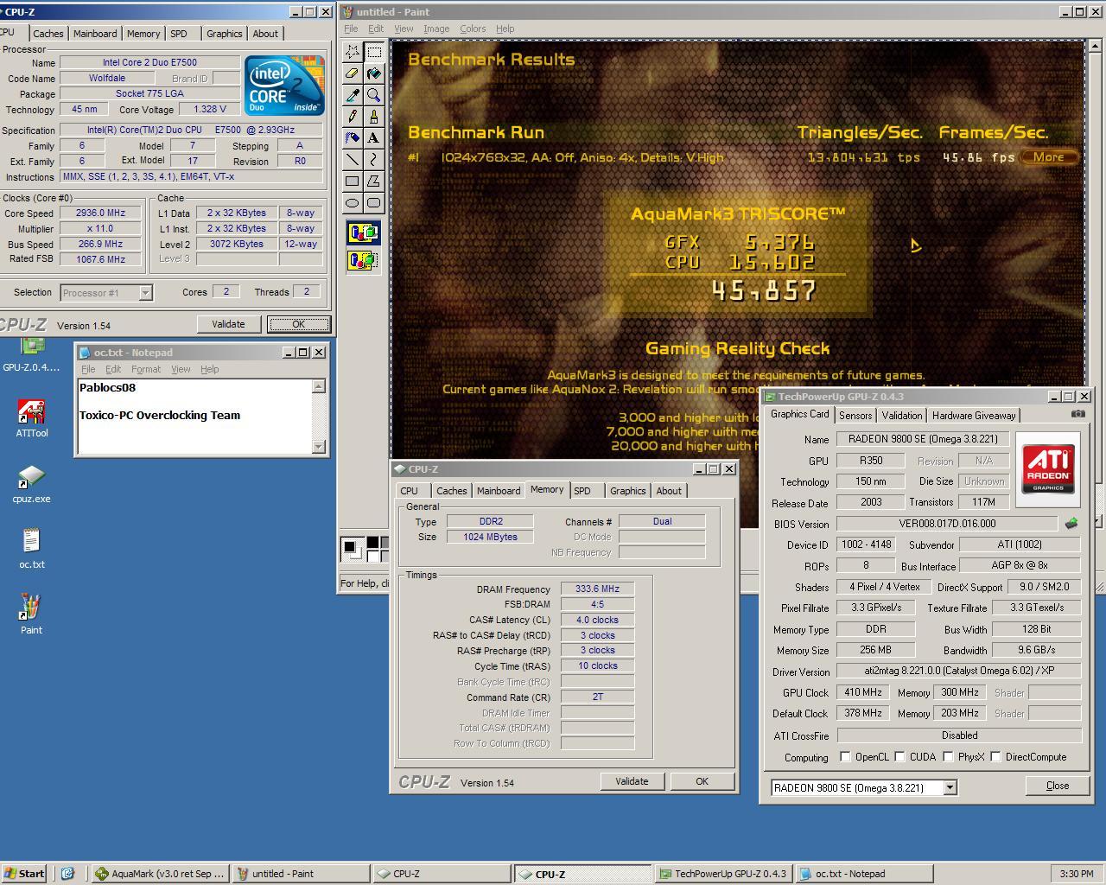Click the 3:30 PM taskbar clock
This screenshot has height=885, width=1106.
1076,874
